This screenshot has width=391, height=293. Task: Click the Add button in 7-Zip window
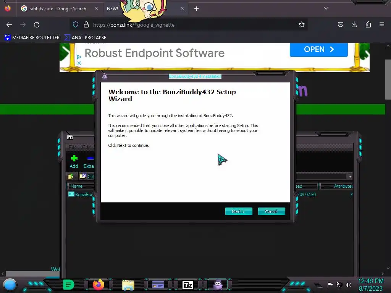[74, 162]
